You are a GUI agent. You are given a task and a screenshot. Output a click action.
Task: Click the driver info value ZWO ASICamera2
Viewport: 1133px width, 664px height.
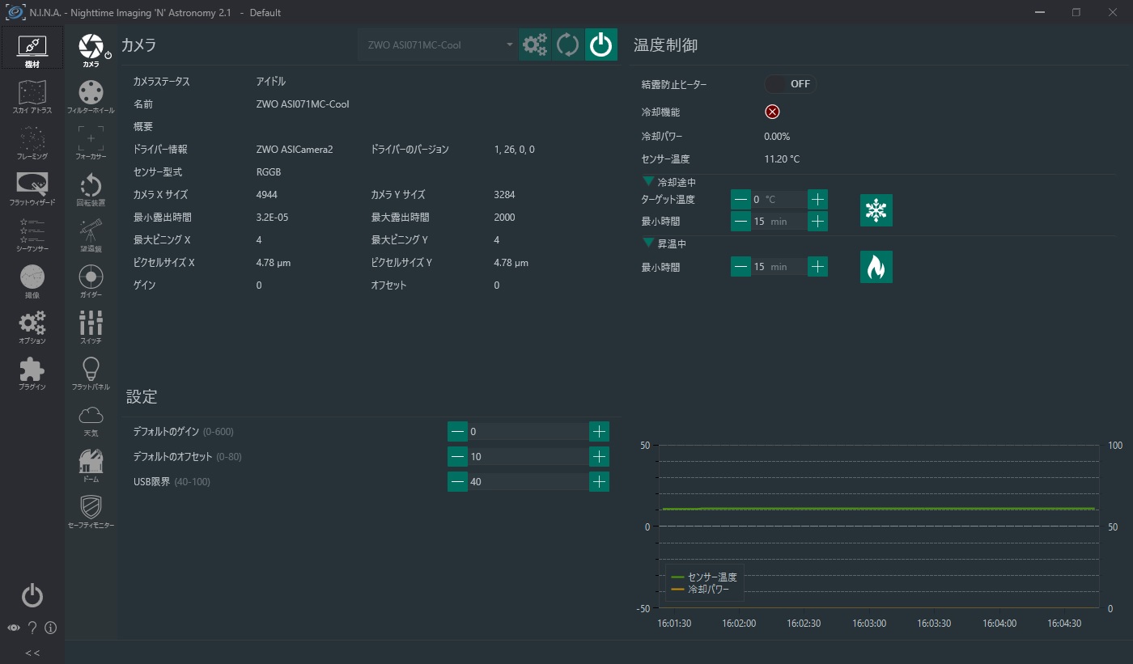point(295,150)
